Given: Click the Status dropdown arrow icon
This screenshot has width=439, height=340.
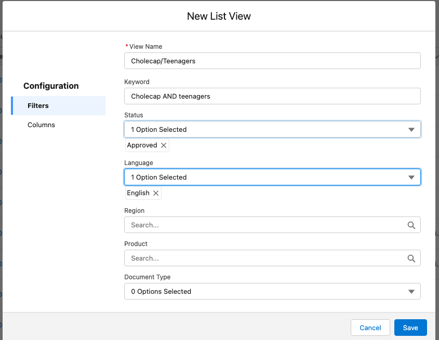Looking at the screenshot, I should [411, 130].
